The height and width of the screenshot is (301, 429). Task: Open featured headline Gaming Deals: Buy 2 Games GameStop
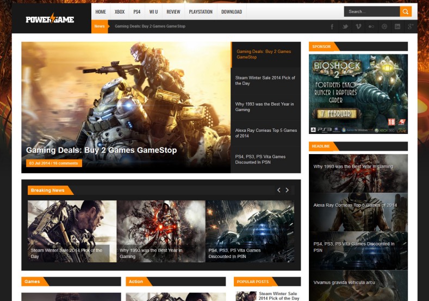101,150
